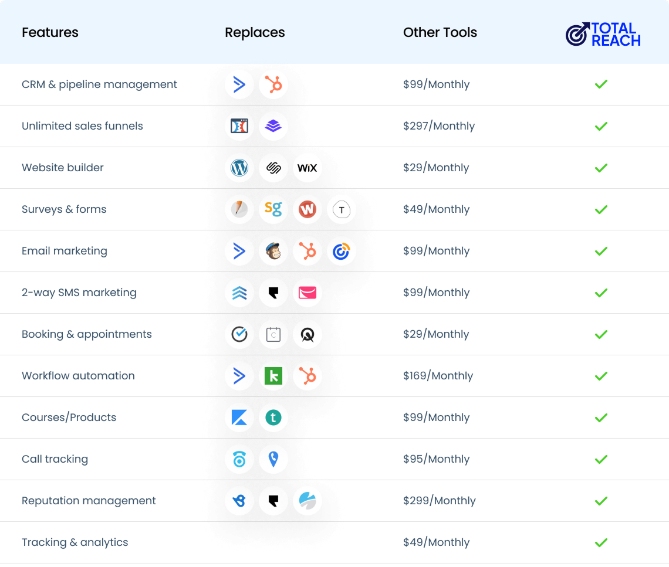Click the ClickFunnels icon in sales funnels row

point(239,126)
